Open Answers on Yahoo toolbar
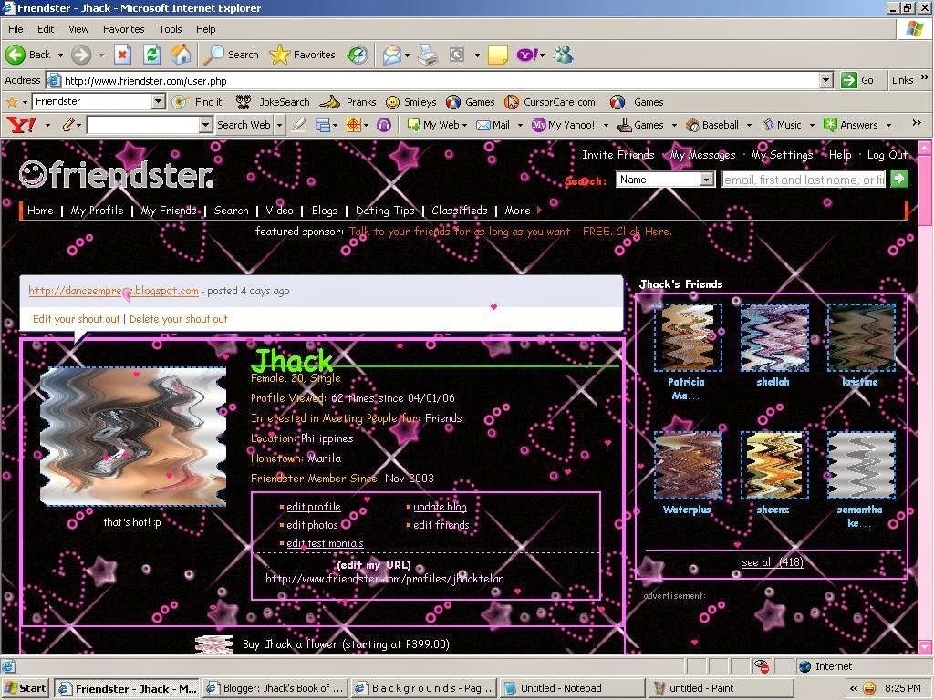The height and width of the screenshot is (700, 934). [x=851, y=125]
